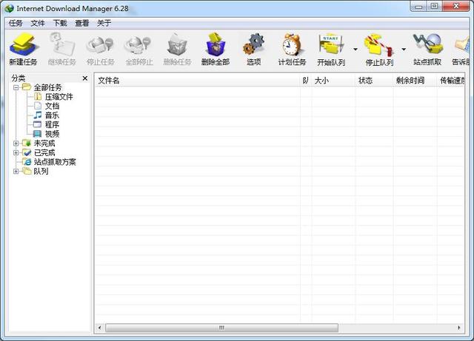Open the 计划任务 scheduler clock icon
The height and width of the screenshot is (341, 474).
292,49
